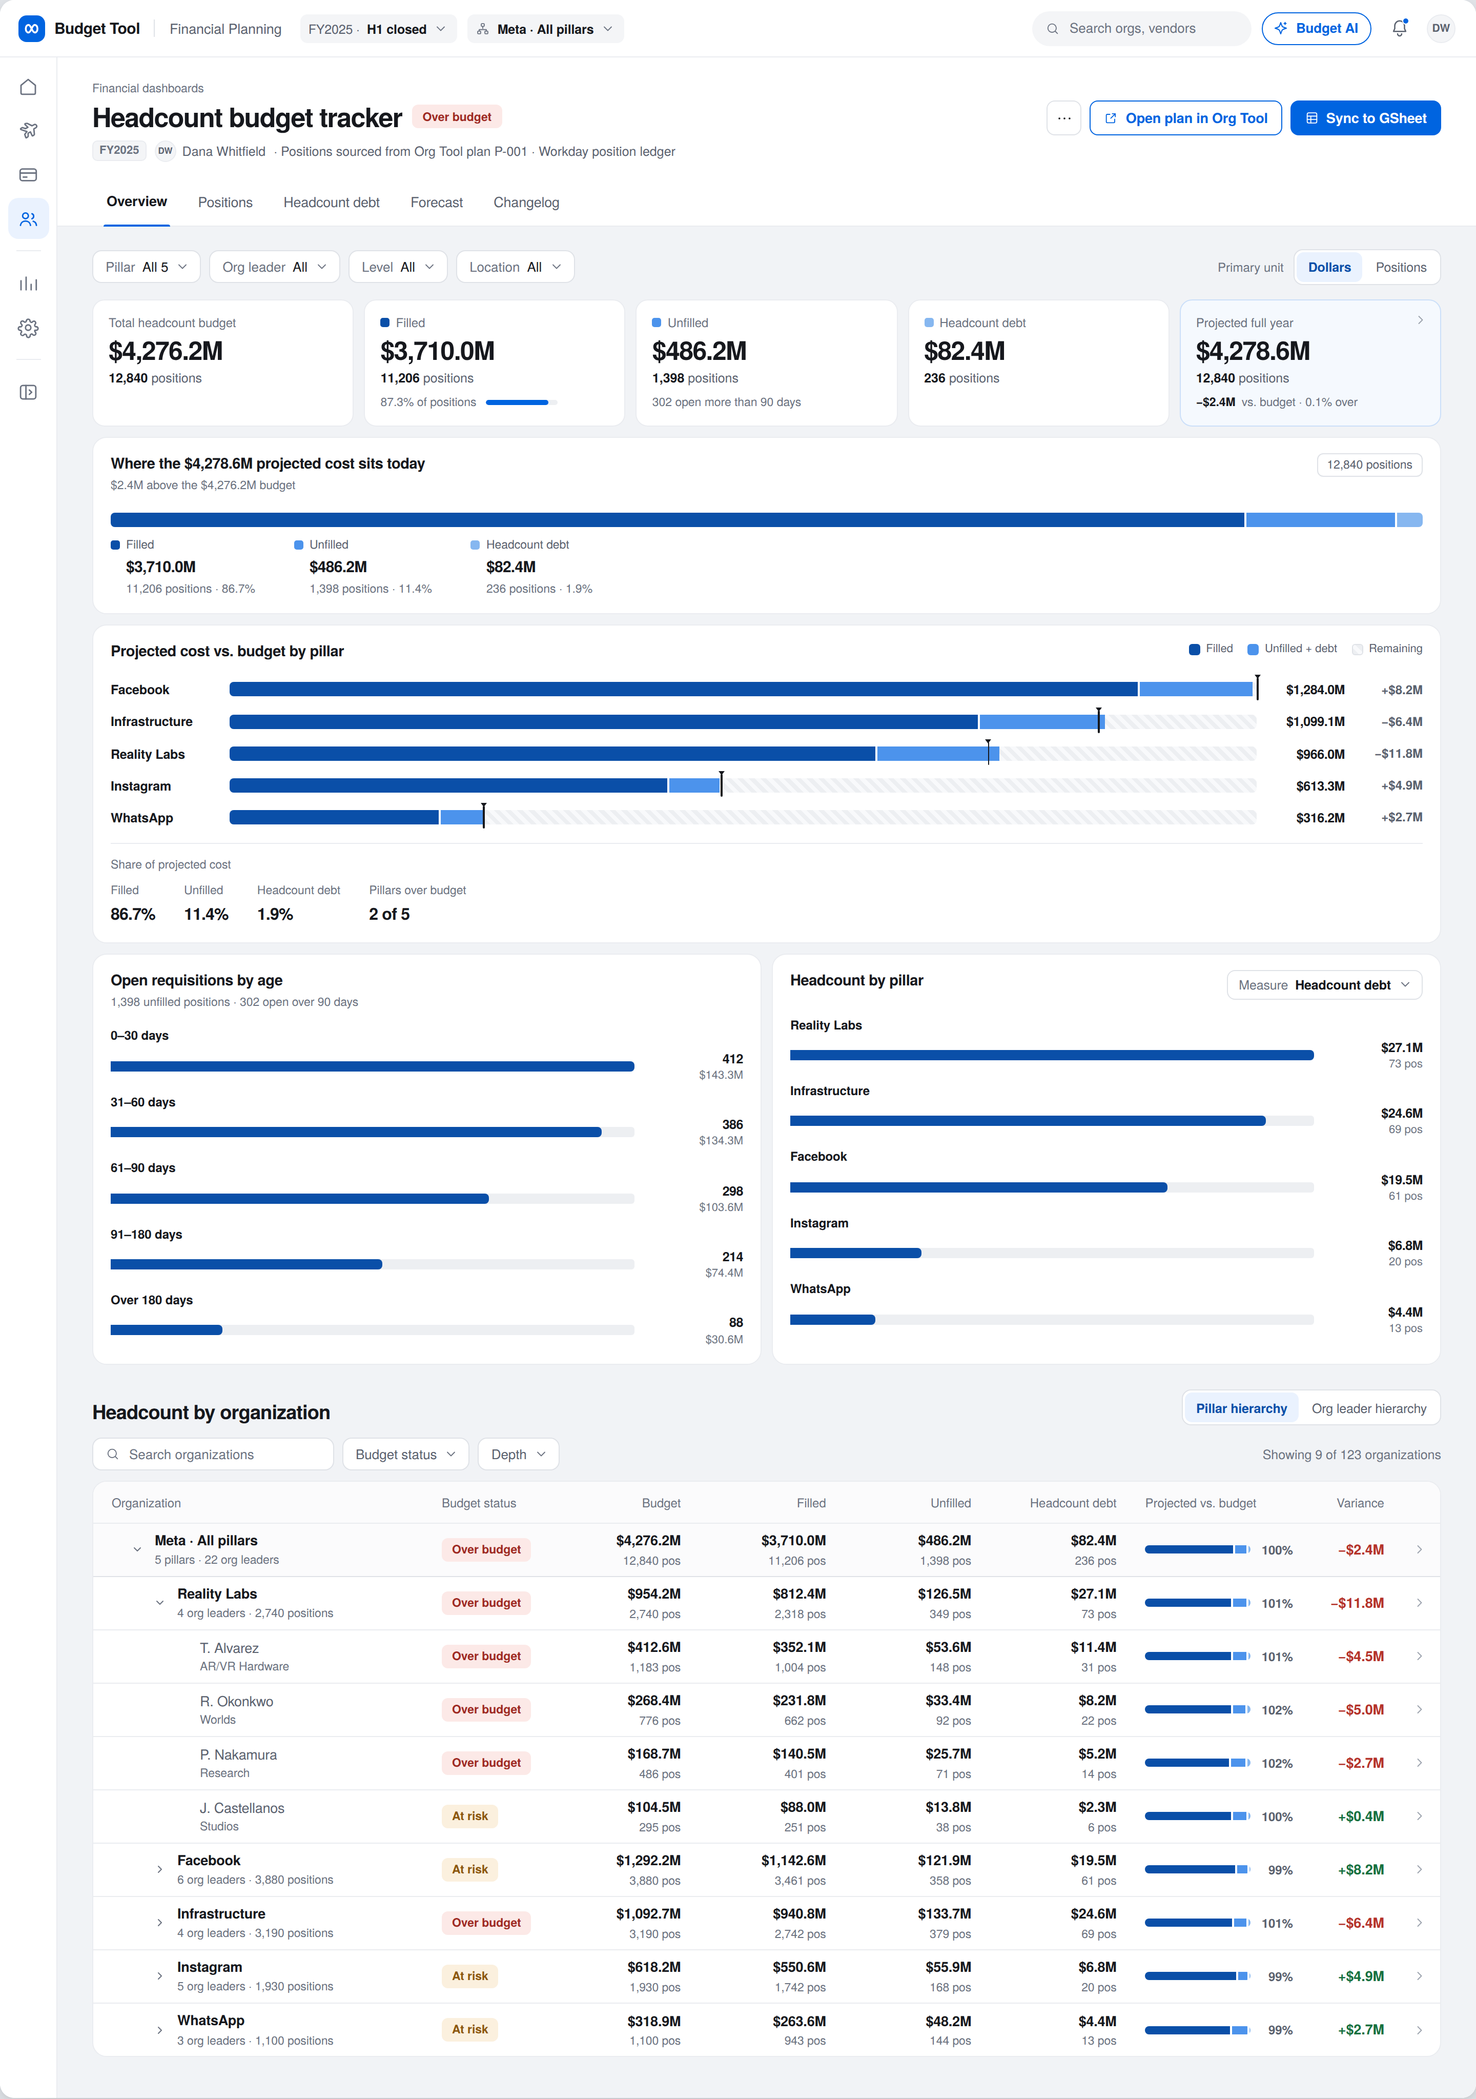The width and height of the screenshot is (1476, 2099).
Task: Click the 0–30 days requisition bar
Action: (x=372, y=1066)
